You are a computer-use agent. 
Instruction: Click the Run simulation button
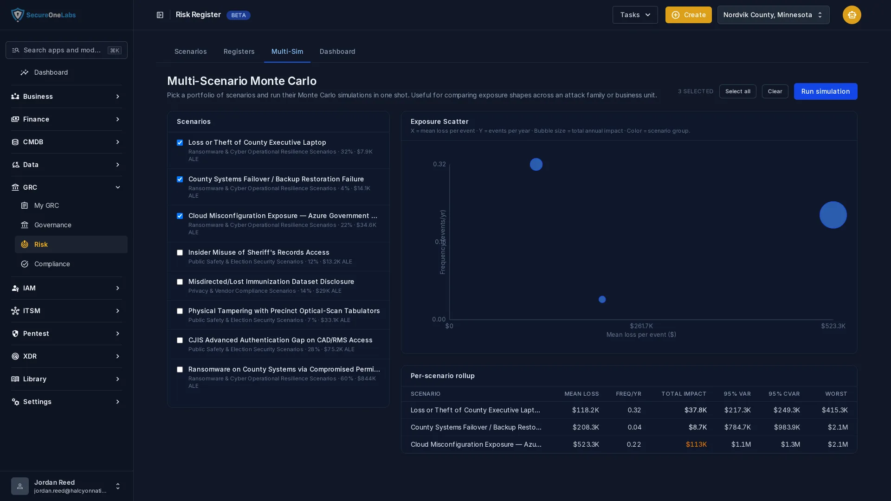point(826,91)
